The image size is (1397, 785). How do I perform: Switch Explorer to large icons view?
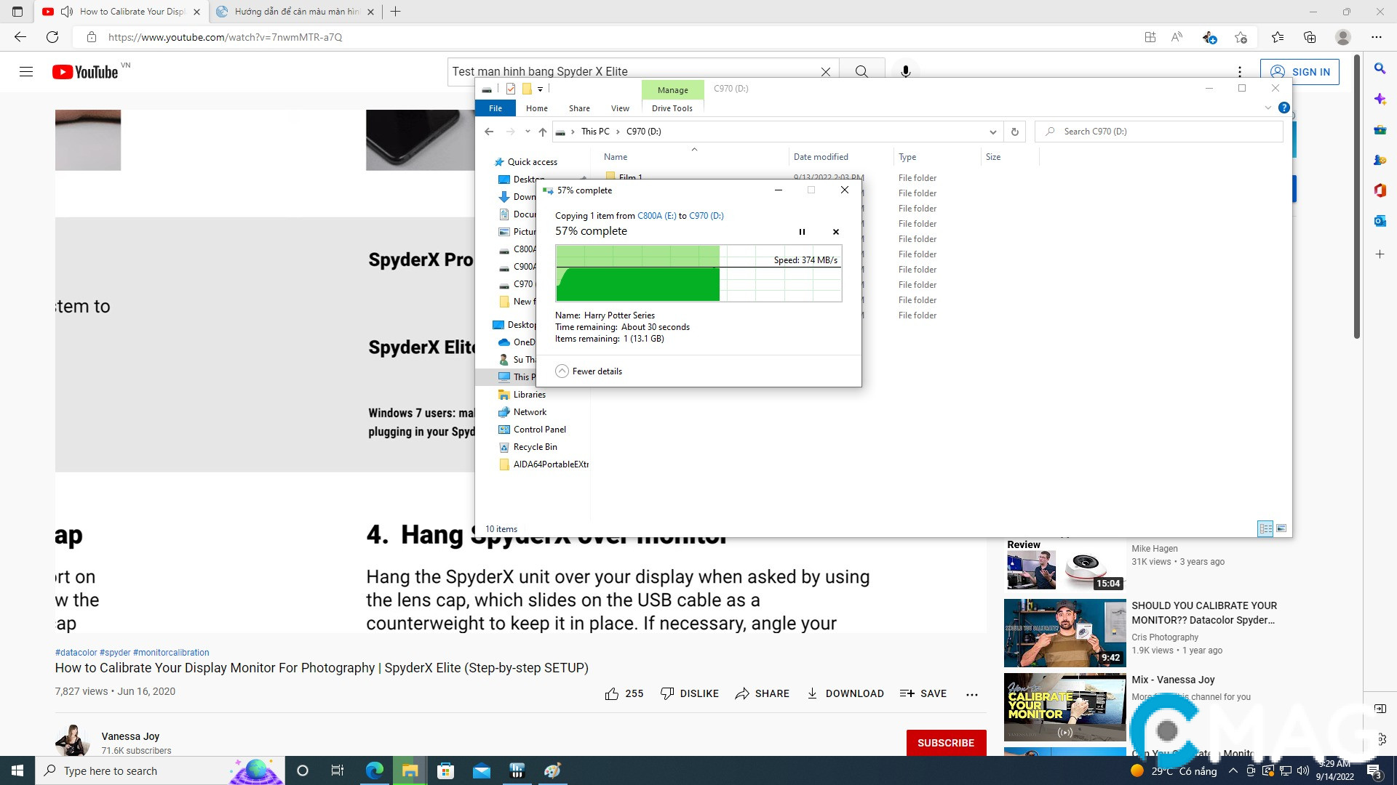pyautogui.click(x=1280, y=528)
